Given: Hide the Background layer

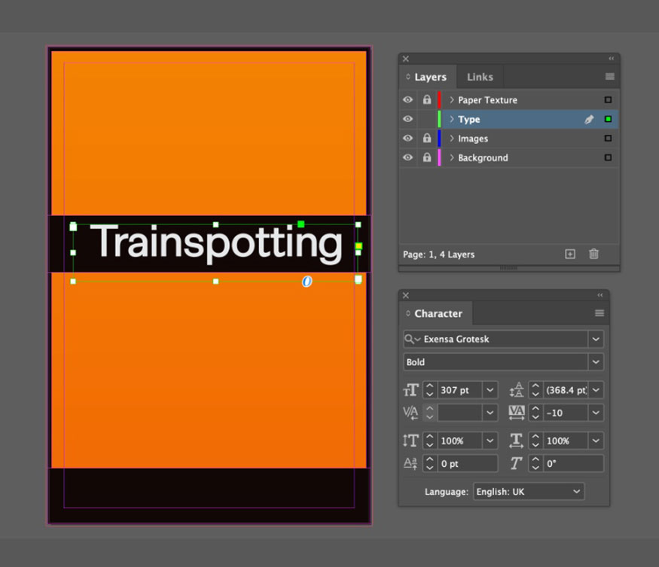Looking at the screenshot, I should coord(407,157).
